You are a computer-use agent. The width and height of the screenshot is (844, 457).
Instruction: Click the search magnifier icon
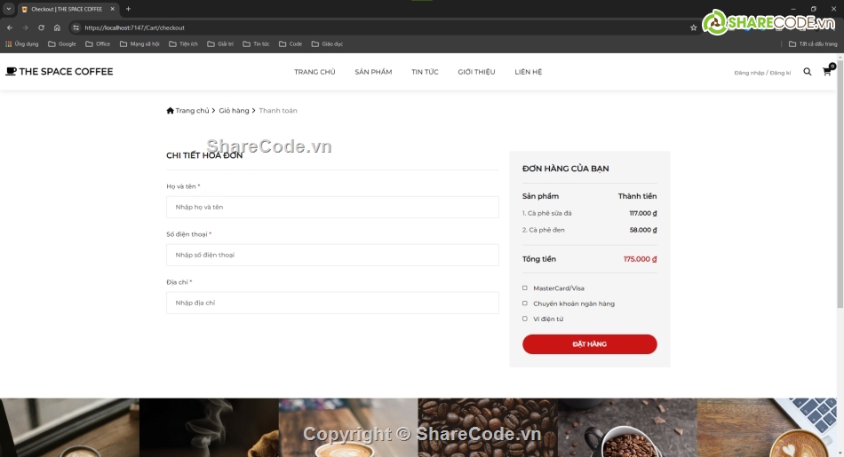807,72
